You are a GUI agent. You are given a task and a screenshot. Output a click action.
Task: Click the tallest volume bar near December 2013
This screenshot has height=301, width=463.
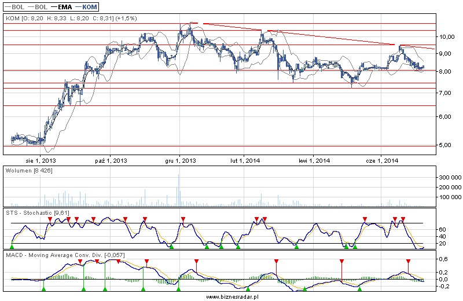tap(179, 190)
